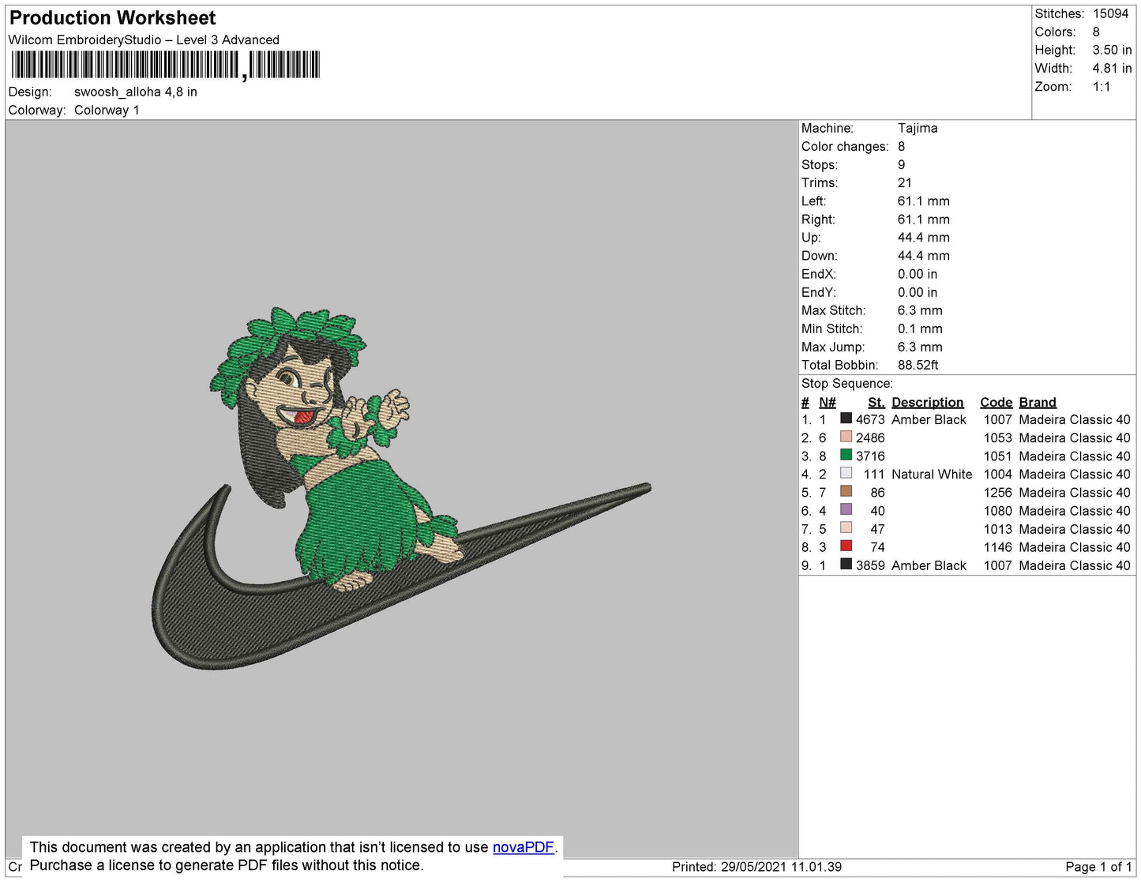
Task: Click the Natural White color swatch
Action: [x=846, y=474]
